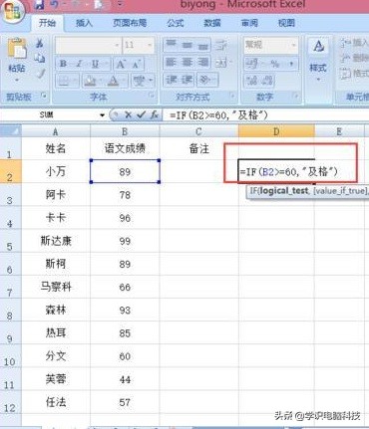This screenshot has height=429, width=369.
Task: Expand the Name Box dropdown arrow
Action: click(102, 115)
